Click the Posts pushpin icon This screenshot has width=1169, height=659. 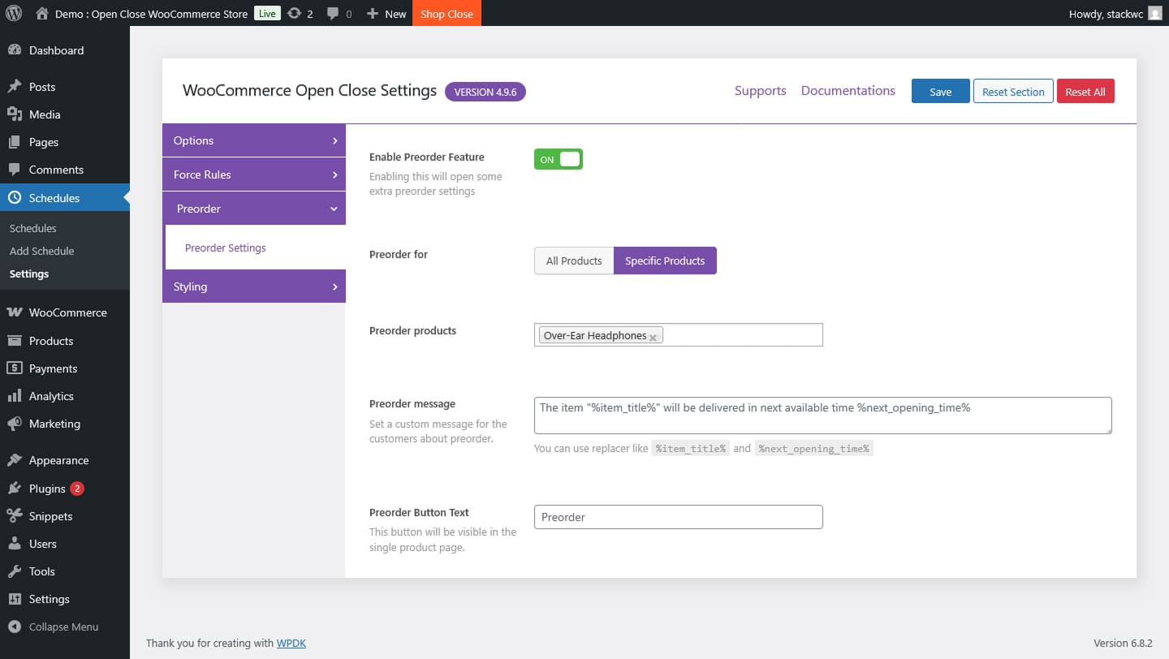[x=15, y=87]
